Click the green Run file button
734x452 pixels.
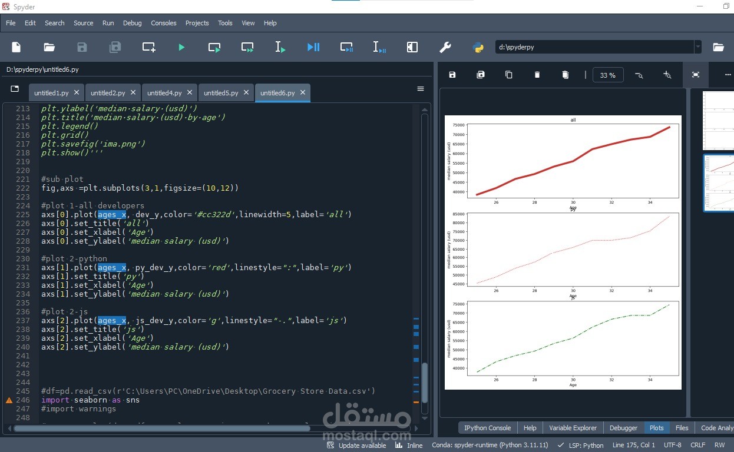181,47
